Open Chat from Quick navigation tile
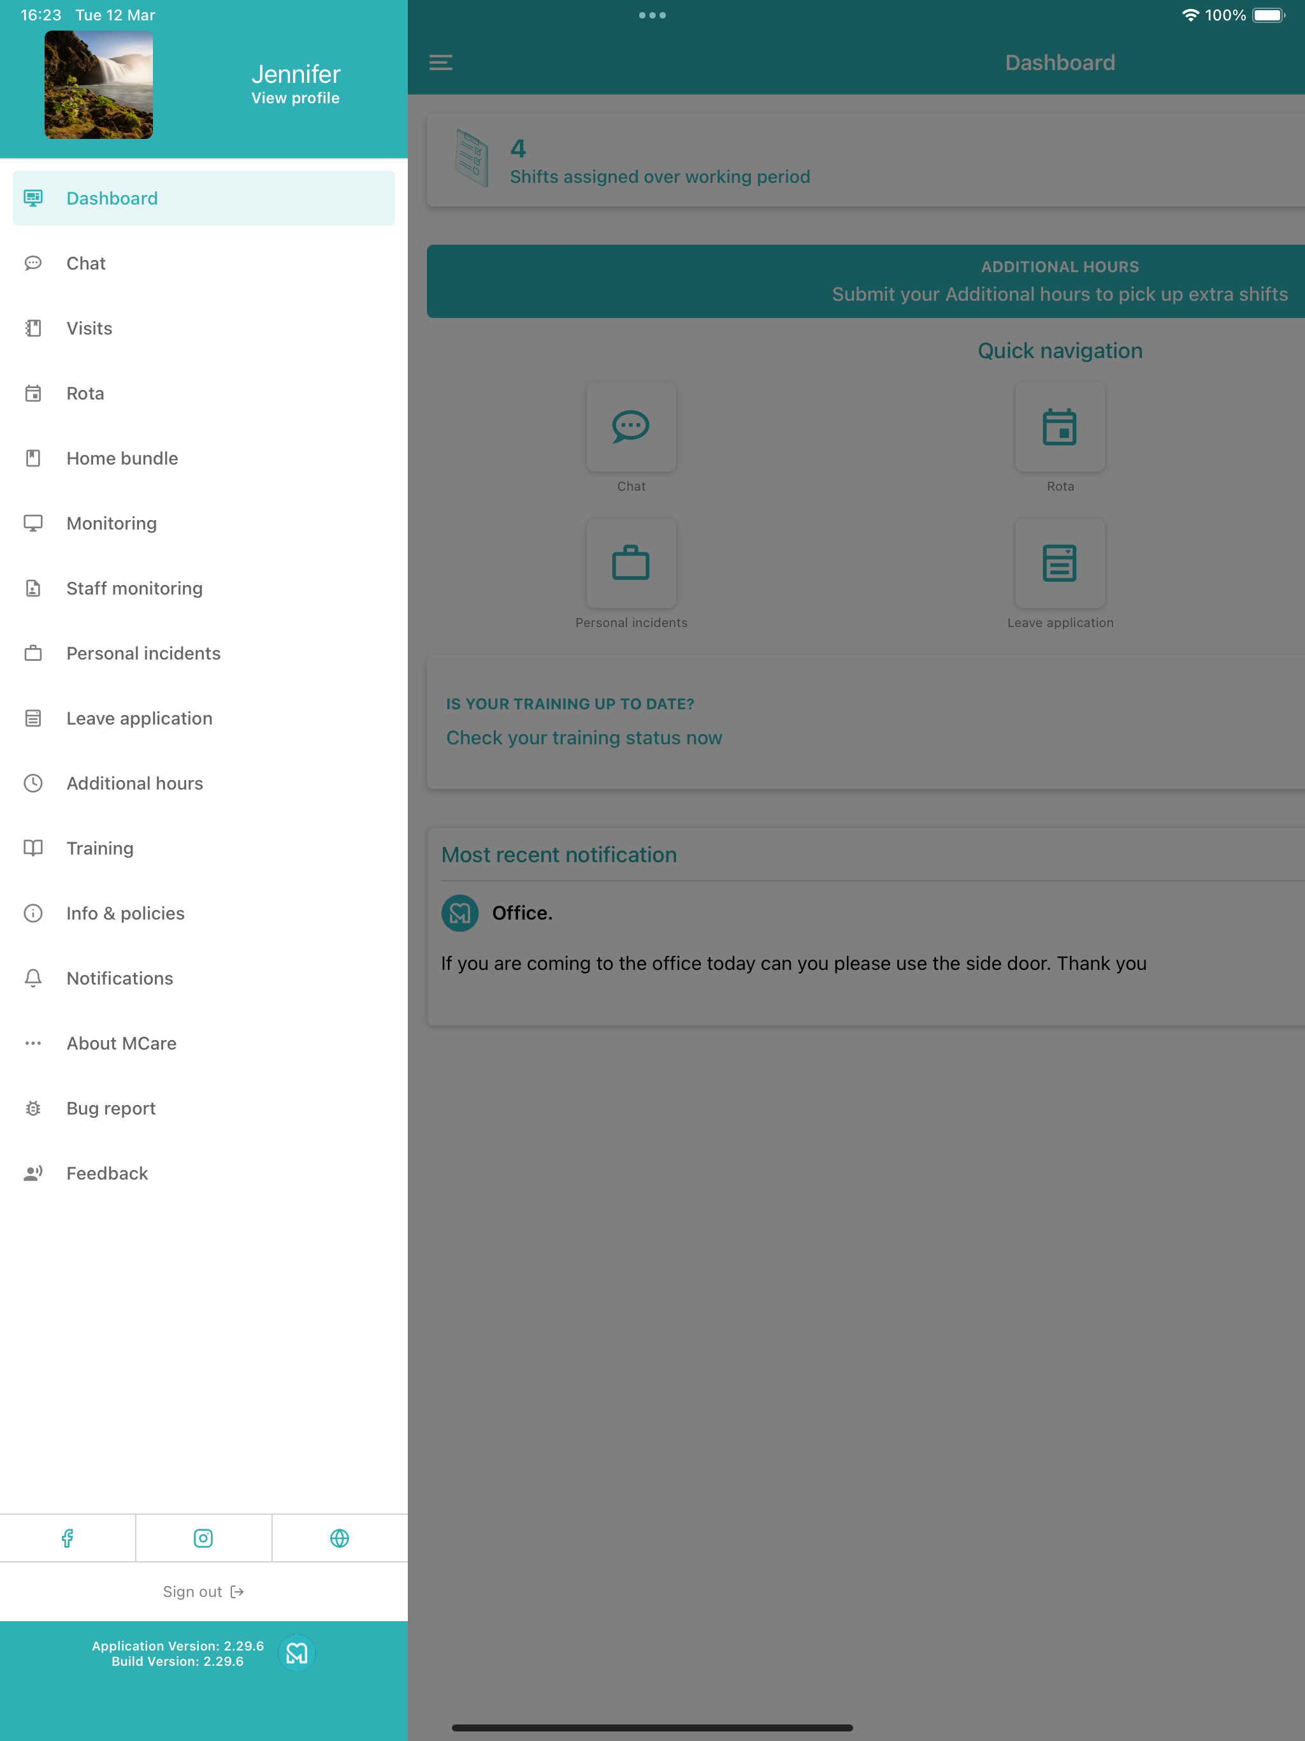This screenshot has width=1305, height=1741. (x=631, y=426)
